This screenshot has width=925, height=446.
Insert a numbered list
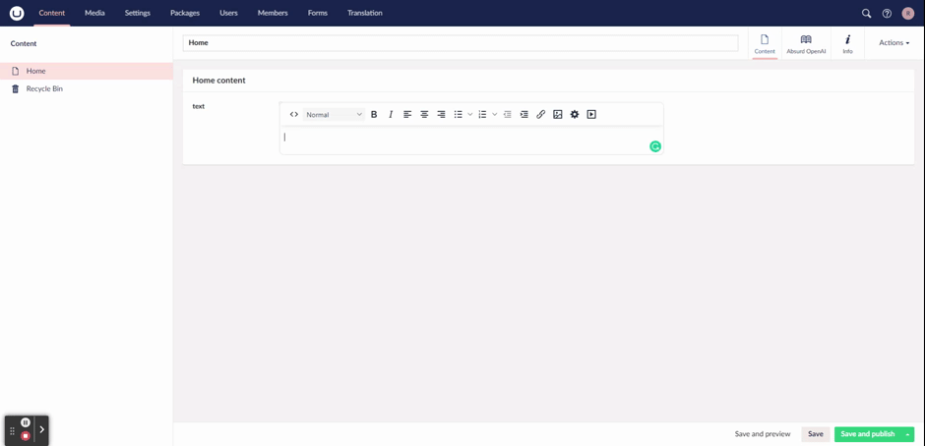tap(482, 114)
